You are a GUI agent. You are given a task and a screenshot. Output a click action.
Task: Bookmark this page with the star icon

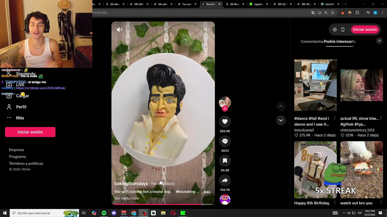pyautogui.click(x=333, y=13)
